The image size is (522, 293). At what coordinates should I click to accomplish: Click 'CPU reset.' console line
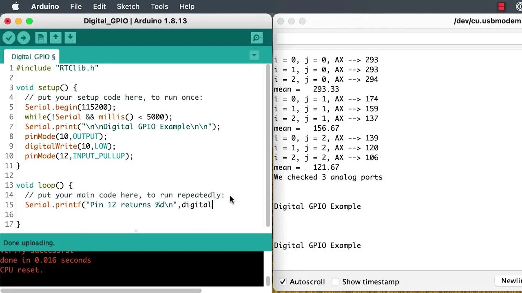click(21, 270)
